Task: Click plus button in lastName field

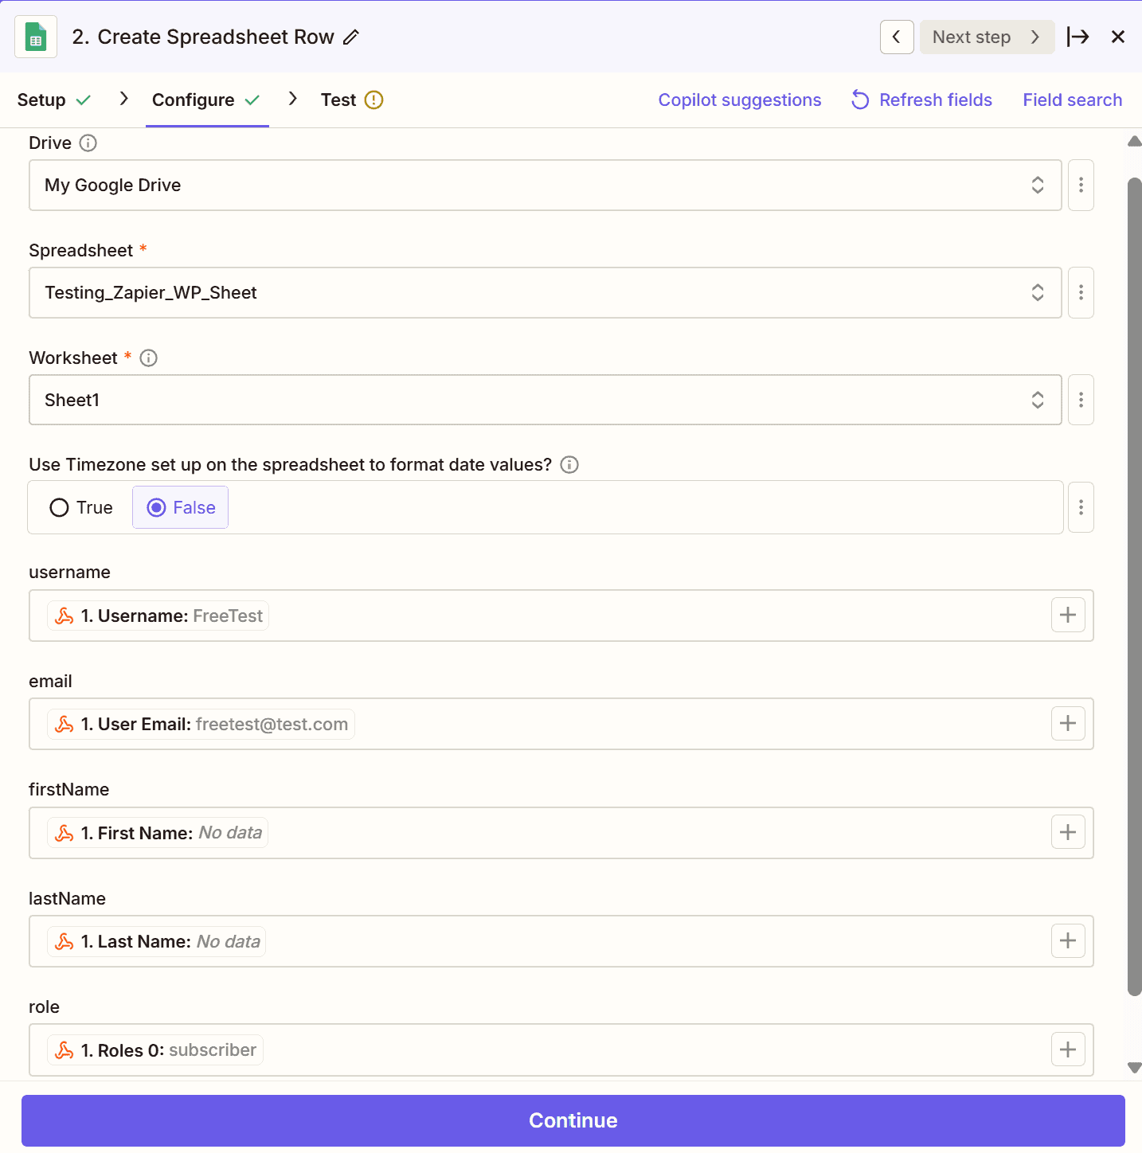Action: tap(1068, 940)
